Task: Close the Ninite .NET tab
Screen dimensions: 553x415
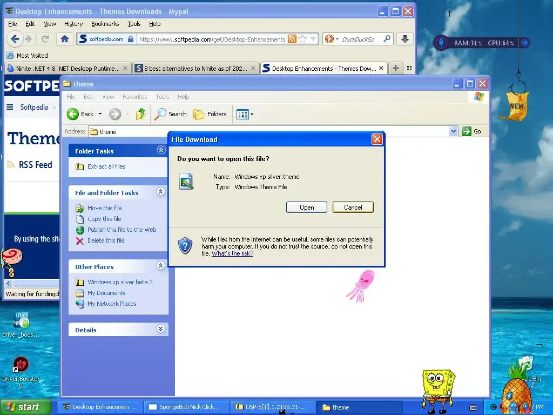Action: click(125, 69)
